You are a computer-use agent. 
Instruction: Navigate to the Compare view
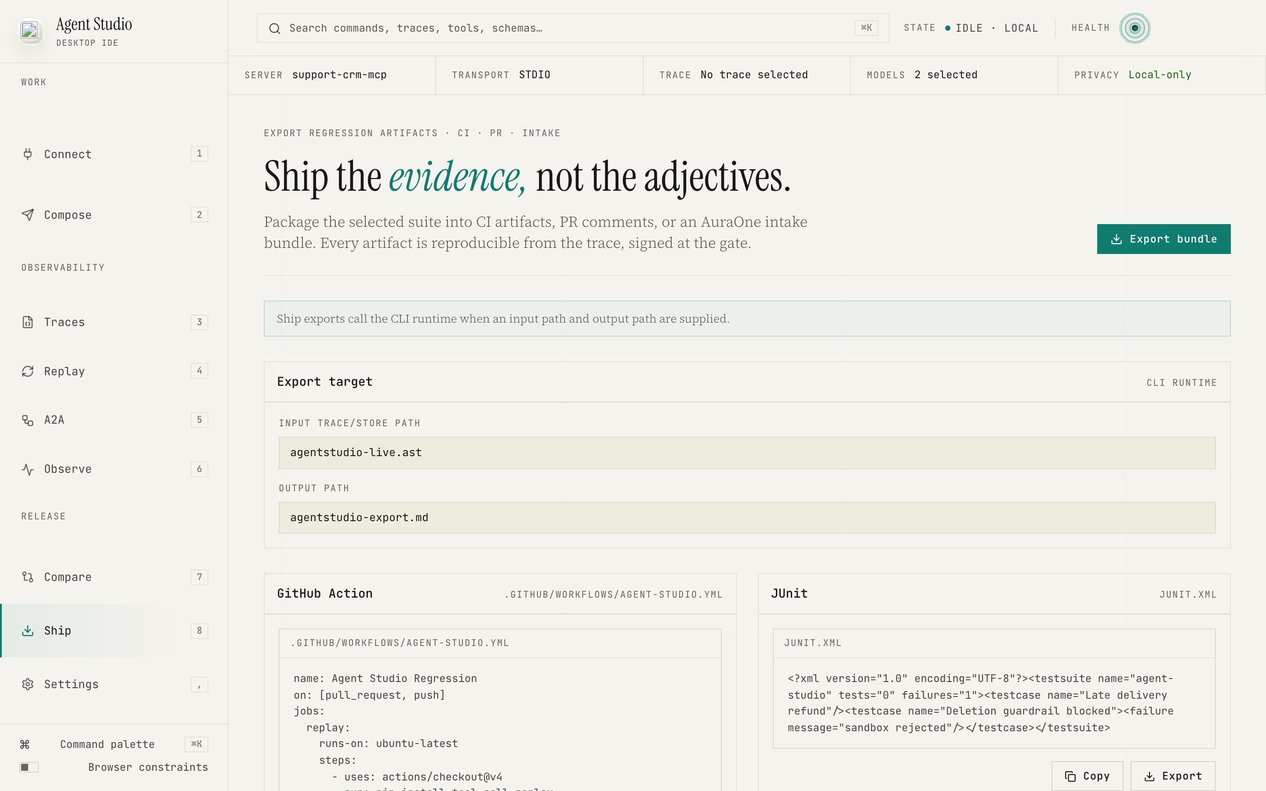114,577
